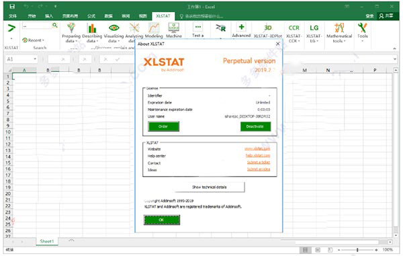This screenshot has width=403, height=256.
Task: Add a new sheet with the plus icon
Action: pos(71,241)
